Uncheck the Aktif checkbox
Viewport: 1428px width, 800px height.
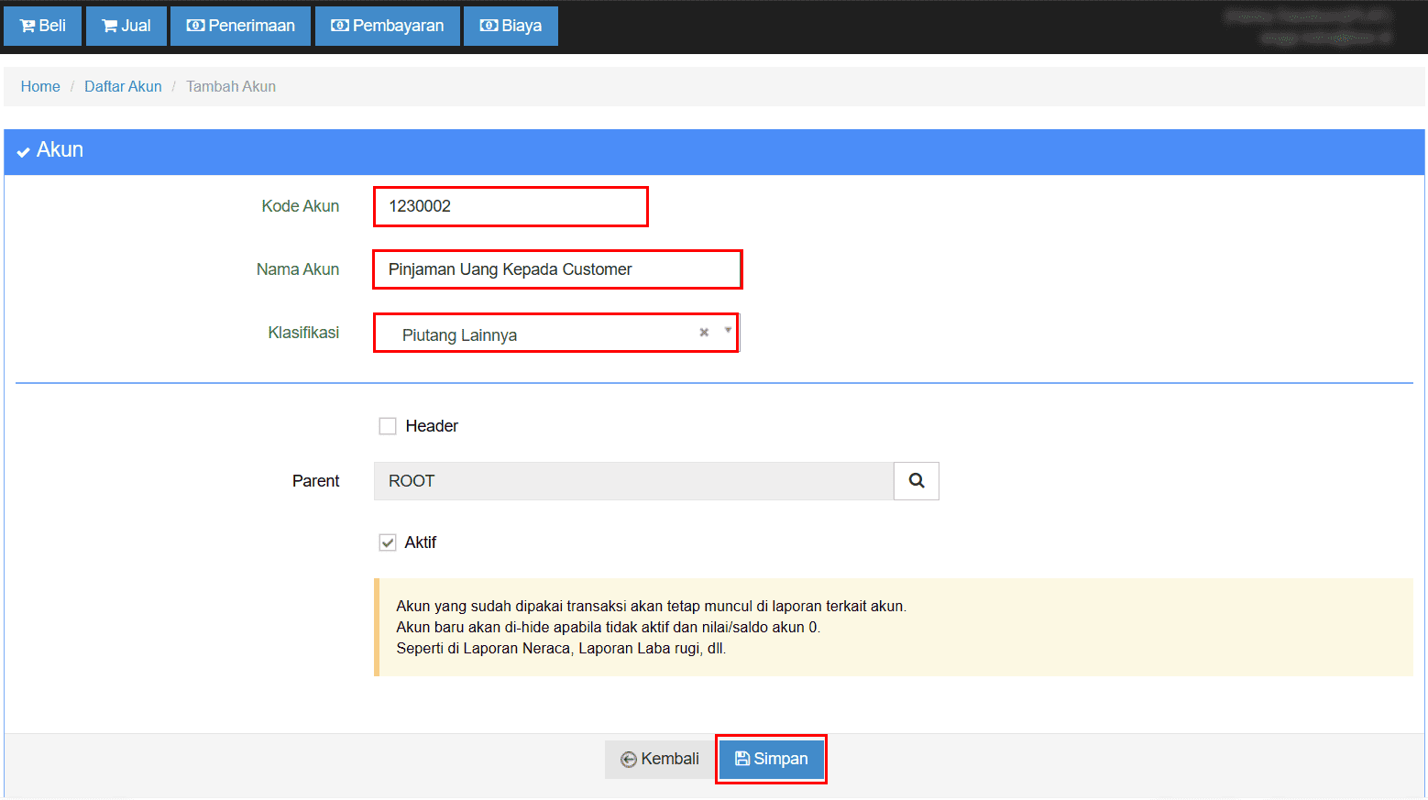[x=388, y=542]
